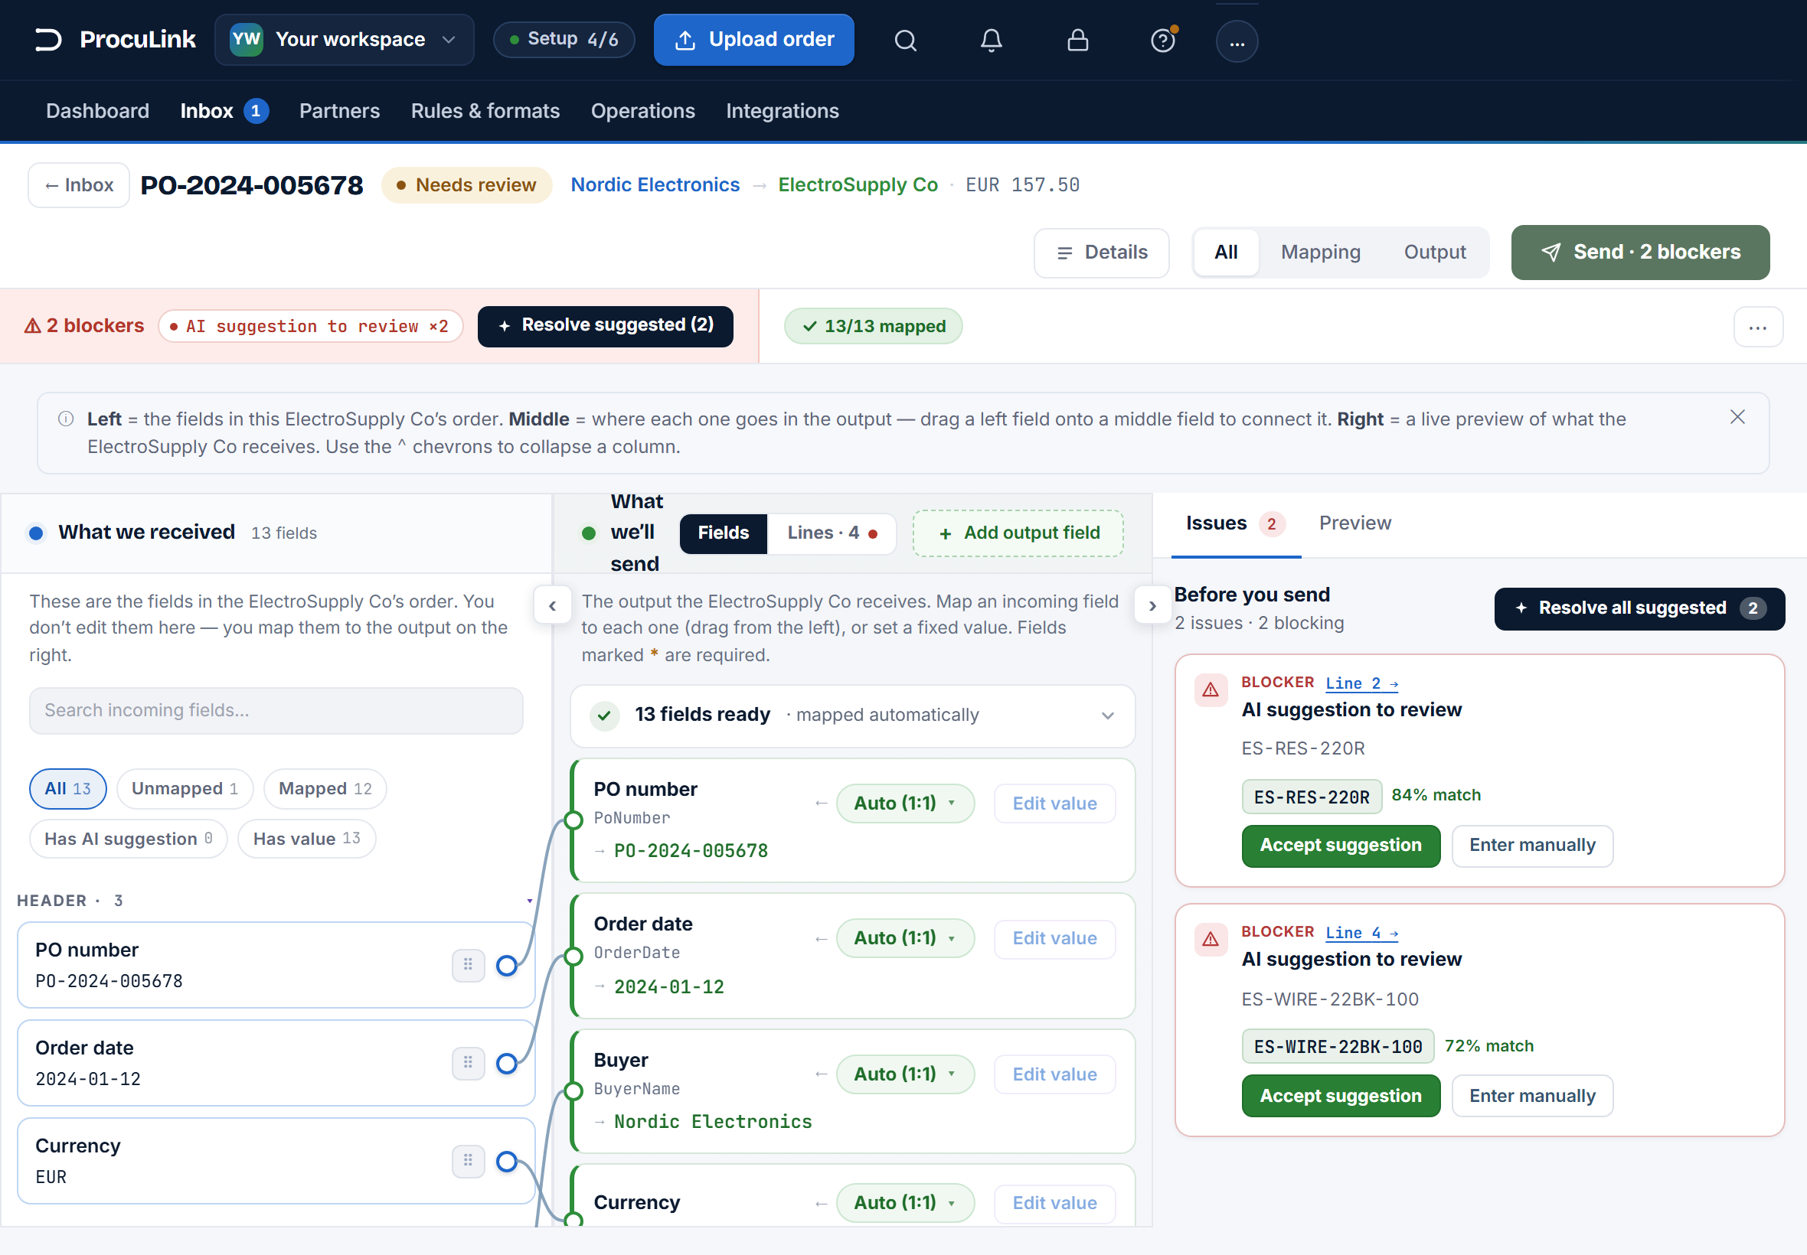Open the mapped bar ellipsis menu

click(1757, 326)
